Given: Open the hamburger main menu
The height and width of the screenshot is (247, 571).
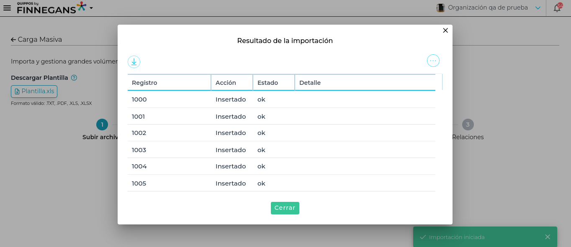Looking at the screenshot, I should 7,8.
